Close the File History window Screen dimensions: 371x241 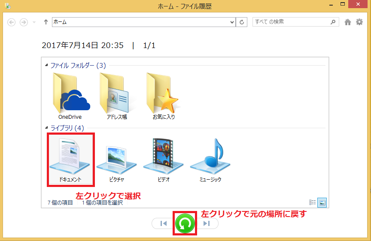(358, 4)
